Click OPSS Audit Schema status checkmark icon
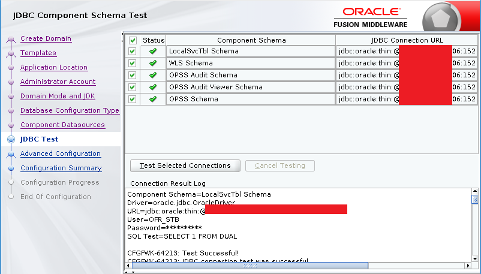 tap(153, 76)
